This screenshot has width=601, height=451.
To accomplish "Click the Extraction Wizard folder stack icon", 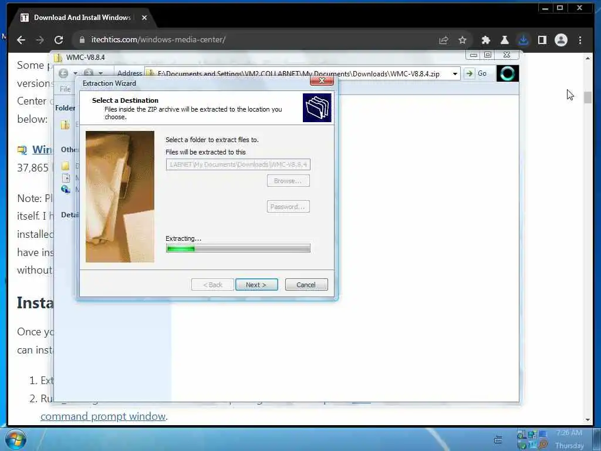I will pyautogui.click(x=317, y=108).
